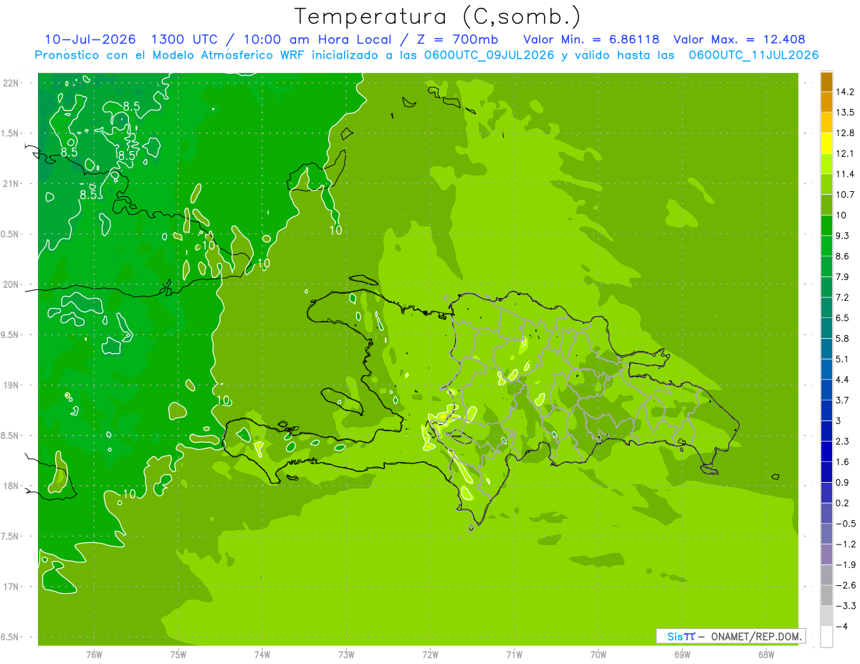Click the "0.9" color scale value
The height and width of the screenshot is (664, 860).
(843, 483)
